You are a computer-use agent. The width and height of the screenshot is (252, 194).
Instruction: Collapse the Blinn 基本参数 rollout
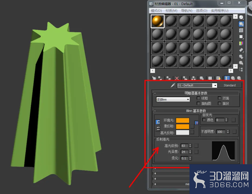click(196, 111)
